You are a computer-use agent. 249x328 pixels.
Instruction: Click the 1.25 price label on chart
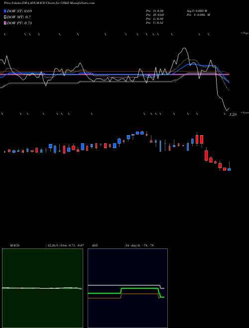tap(233, 114)
